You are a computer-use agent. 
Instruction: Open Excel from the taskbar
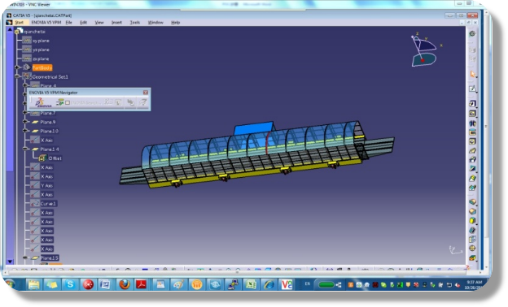(x=251, y=284)
